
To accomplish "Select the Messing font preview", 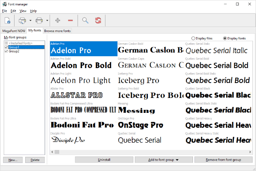I will (x=151, y=109).
